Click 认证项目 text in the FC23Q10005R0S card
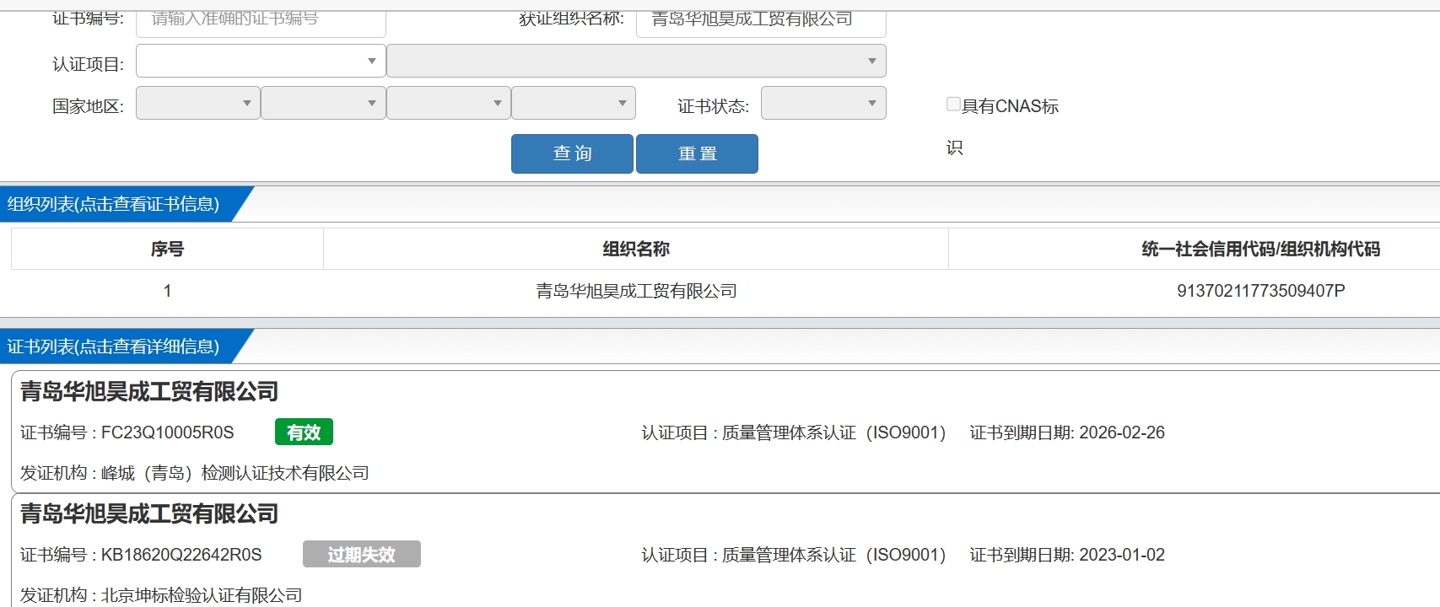This screenshot has width=1440, height=607. pyautogui.click(x=794, y=432)
